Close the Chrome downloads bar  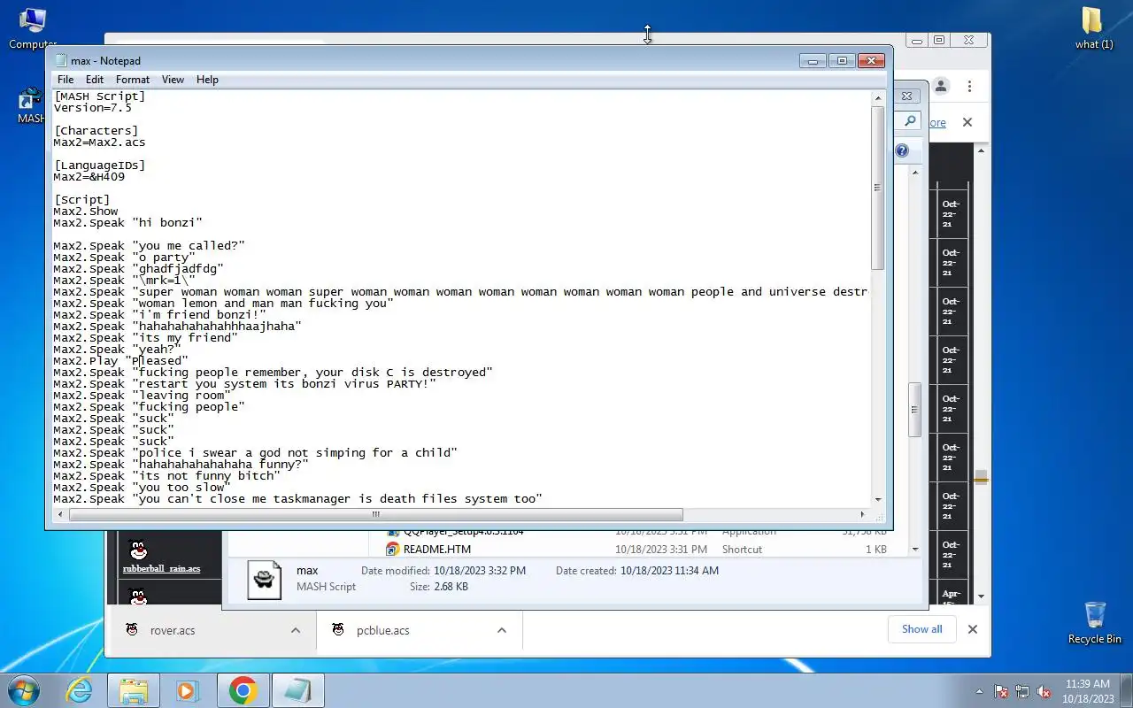click(x=973, y=629)
